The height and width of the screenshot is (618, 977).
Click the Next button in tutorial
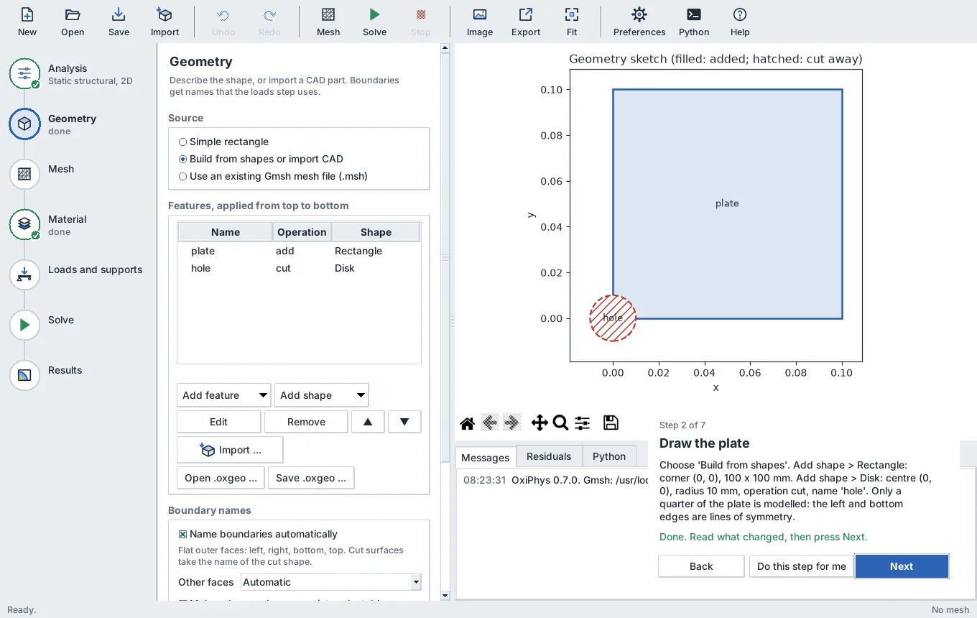click(902, 566)
